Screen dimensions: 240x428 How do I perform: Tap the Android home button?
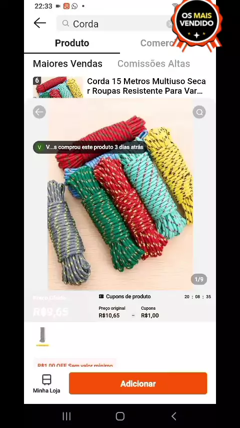coord(120,416)
